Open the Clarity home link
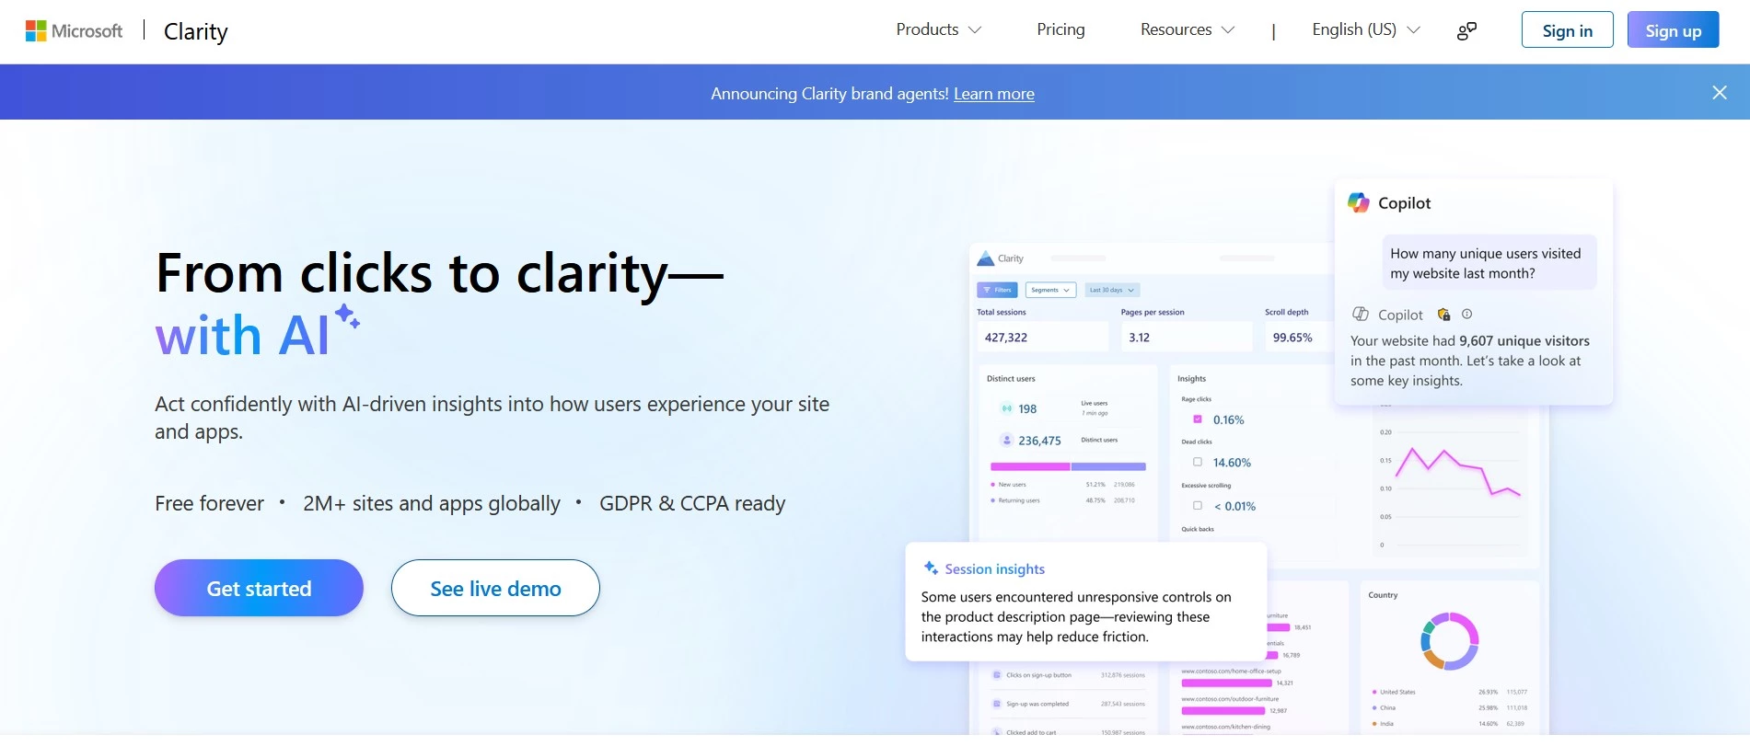The height and width of the screenshot is (746, 1750). (x=195, y=31)
